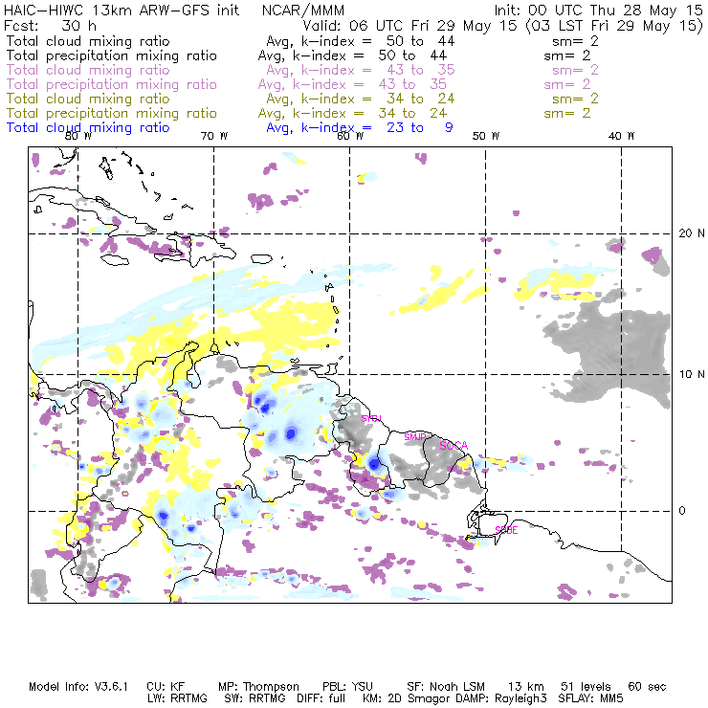Click the title 'HAIC-HIWC 13km ARW-GFS init'
Viewport: 708px width, 708px height.
click(122, 10)
